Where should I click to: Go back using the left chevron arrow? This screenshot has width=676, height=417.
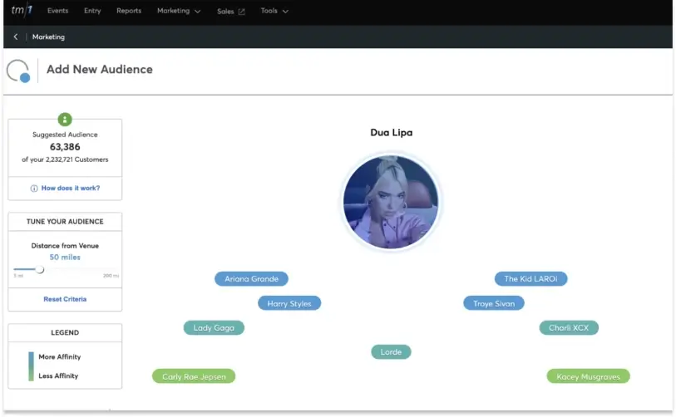pyautogui.click(x=16, y=37)
